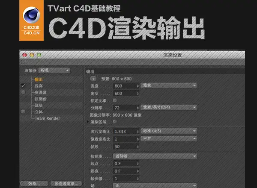Click the 图像分辨率: 800 x 600 像素 text
Image resolution: width=257 pixels, height=188 pixels.
click(x=116, y=115)
